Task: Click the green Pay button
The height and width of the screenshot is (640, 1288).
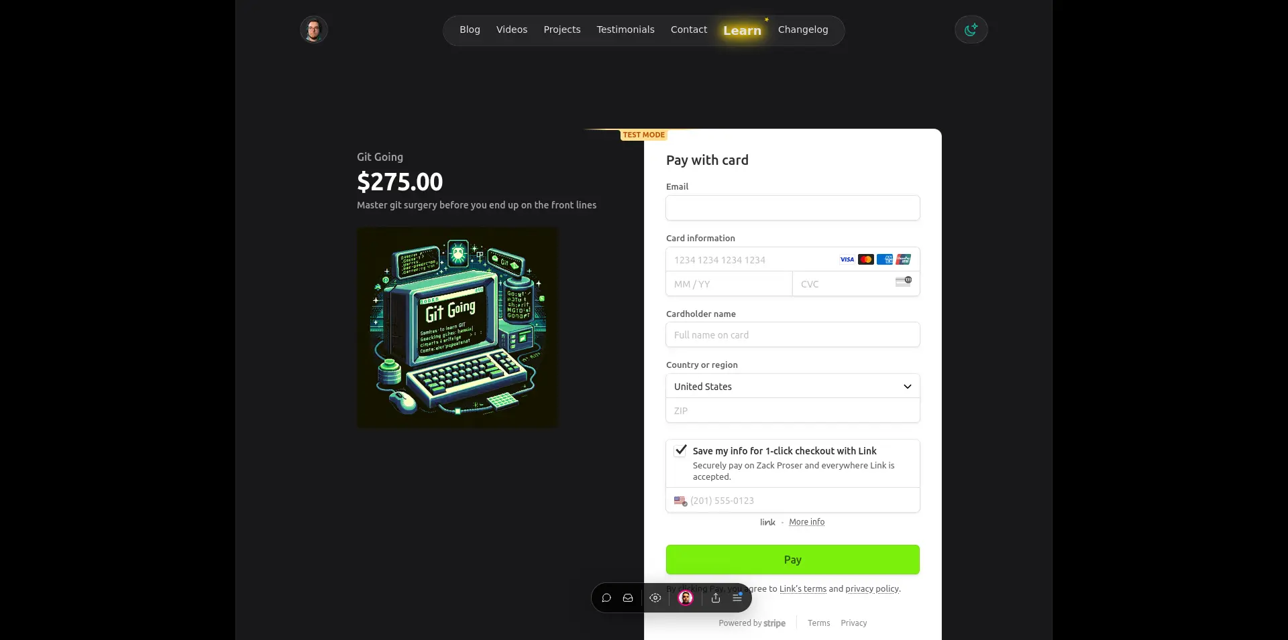Action: pyautogui.click(x=793, y=560)
